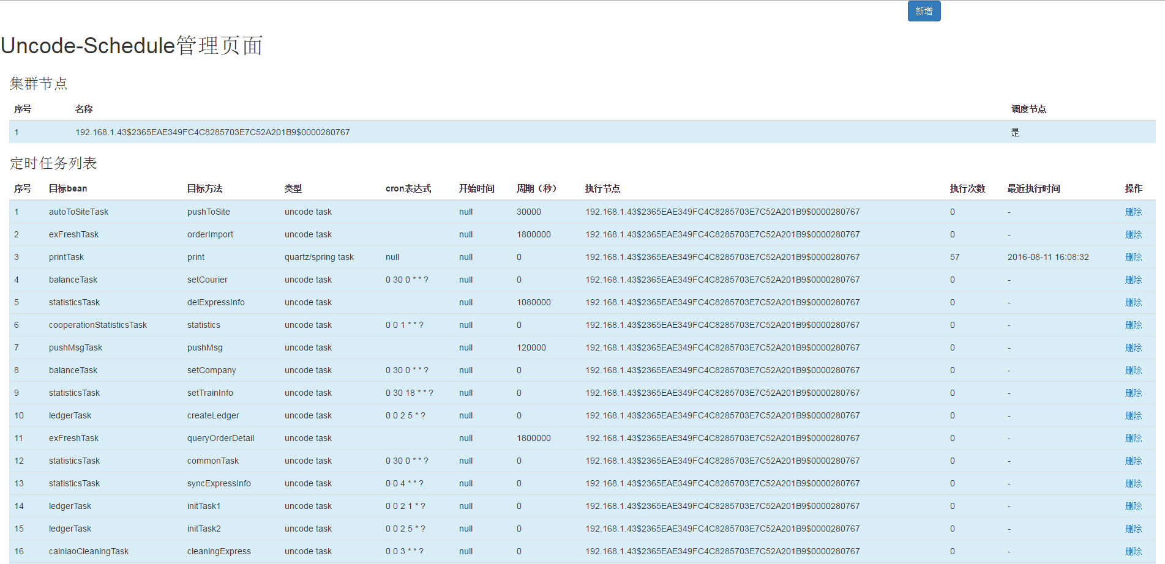Delete the exFreshTask orderImport row
This screenshot has height=564, width=1165.
click(x=1133, y=234)
